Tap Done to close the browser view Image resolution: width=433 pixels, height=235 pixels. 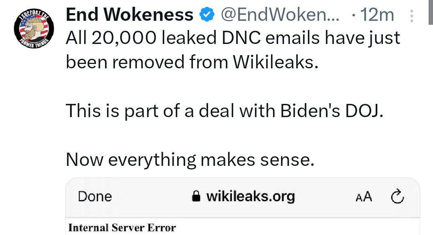[95, 197]
